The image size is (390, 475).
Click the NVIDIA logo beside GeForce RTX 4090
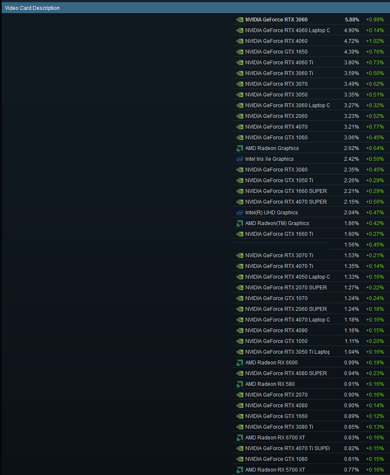(x=239, y=331)
